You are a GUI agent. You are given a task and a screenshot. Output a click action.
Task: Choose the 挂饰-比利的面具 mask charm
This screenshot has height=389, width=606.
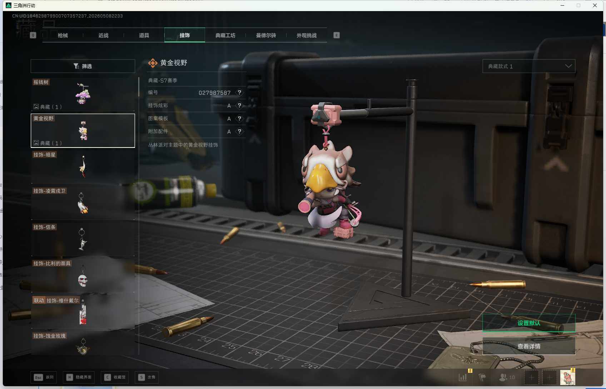tap(83, 275)
